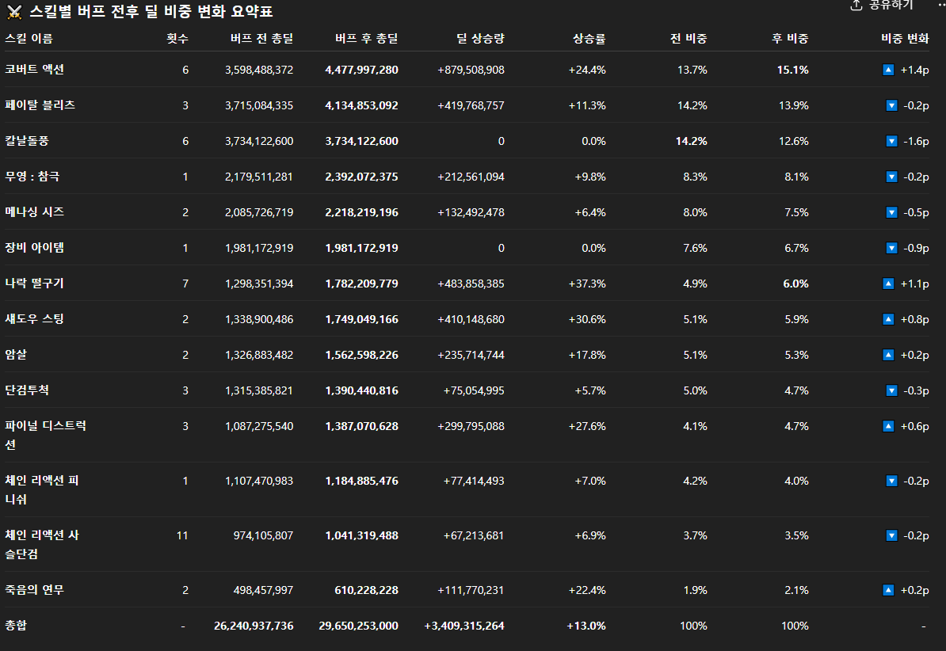
Task: Click the up arrow icon in 섀도우 스팅 row
Action: [888, 319]
